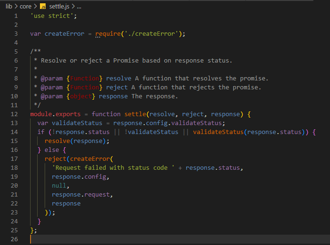The width and height of the screenshot is (330, 245).
Task: Click the 'Request failed with status code' string
Action: point(113,168)
